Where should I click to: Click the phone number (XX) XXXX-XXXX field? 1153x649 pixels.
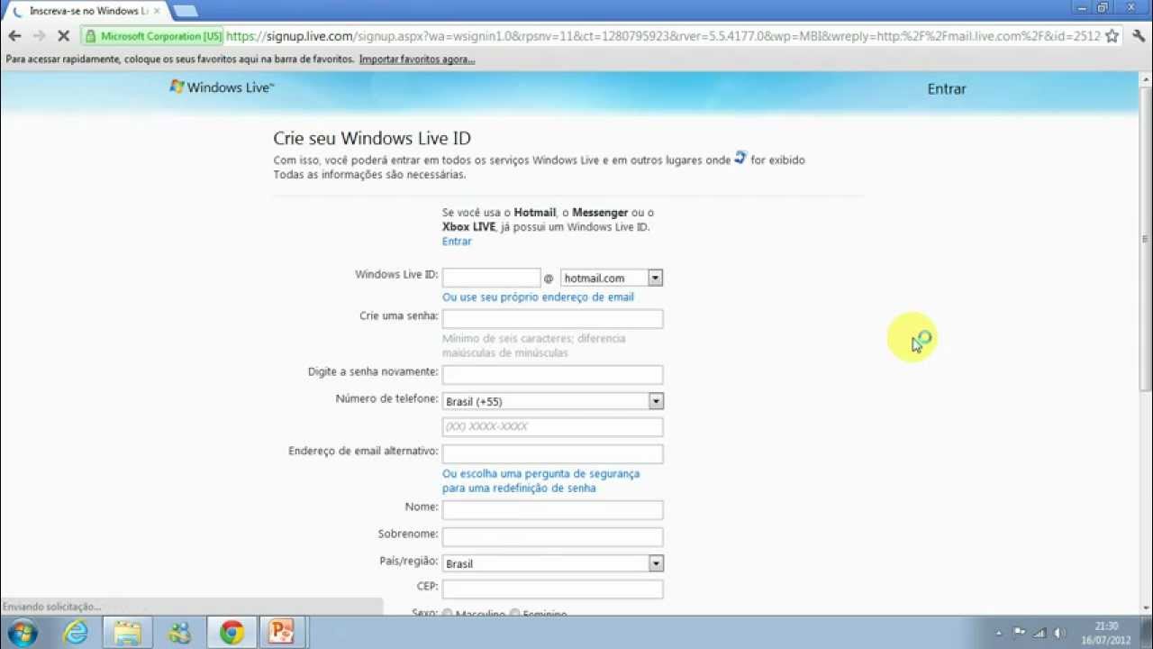[x=552, y=426]
